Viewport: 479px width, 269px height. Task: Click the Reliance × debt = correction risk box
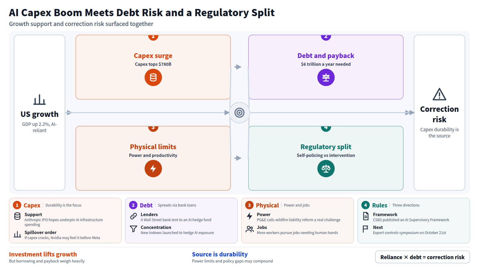tap(422, 257)
